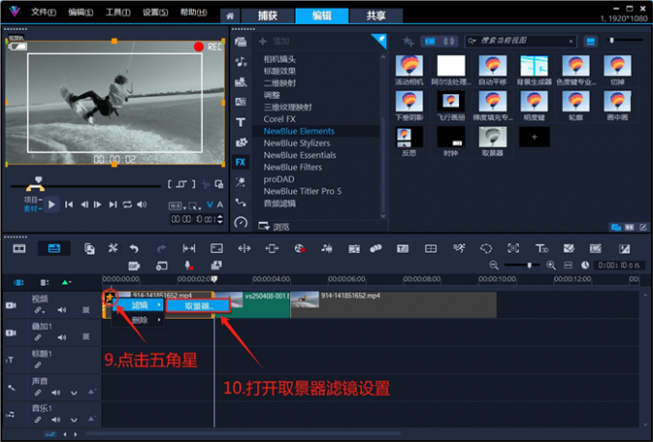Click the 取景器... context menu item
The image size is (653, 442).
click(198, 307)
